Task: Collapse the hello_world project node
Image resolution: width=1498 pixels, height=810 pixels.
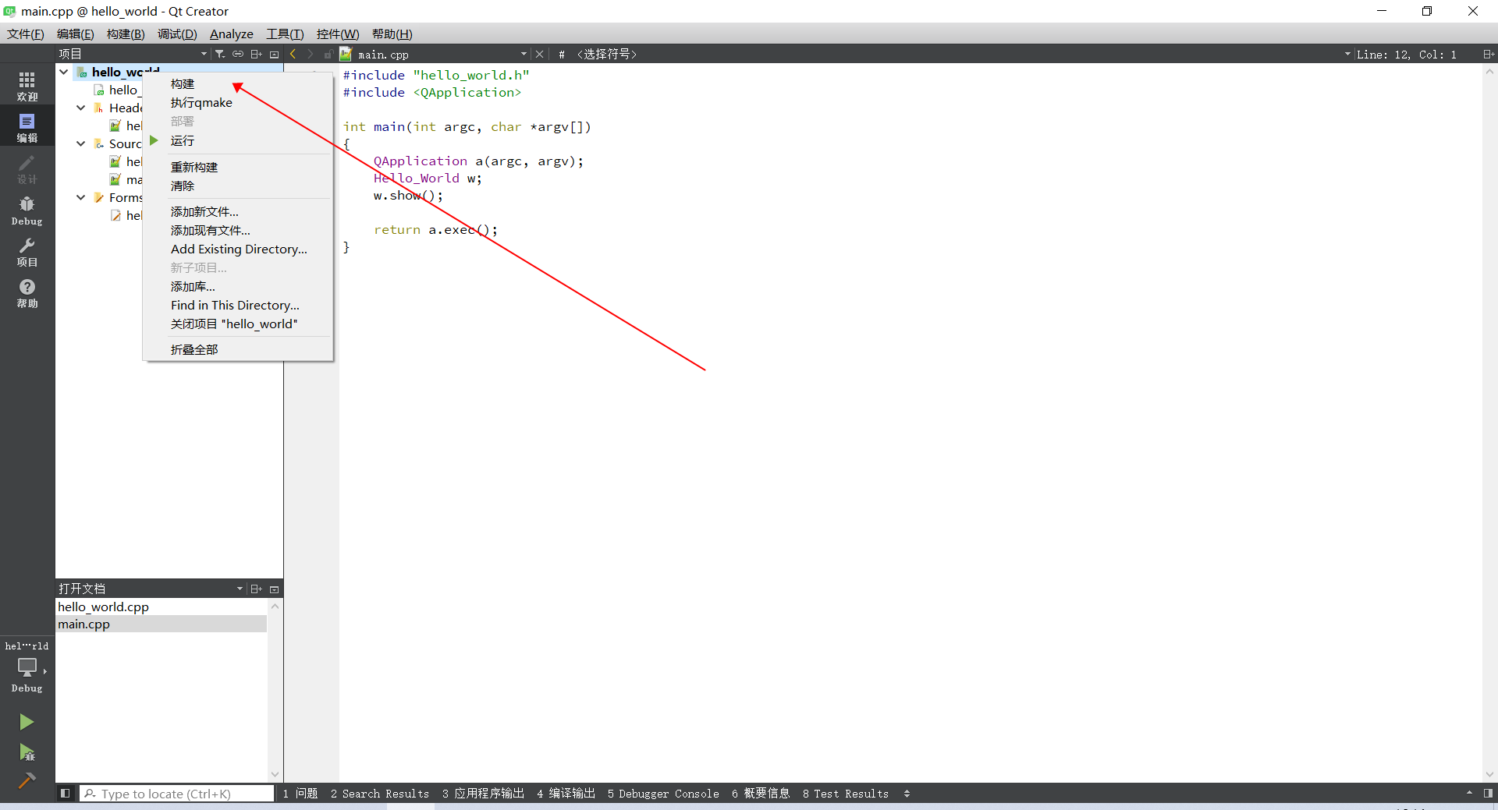Action: point(64,72)
